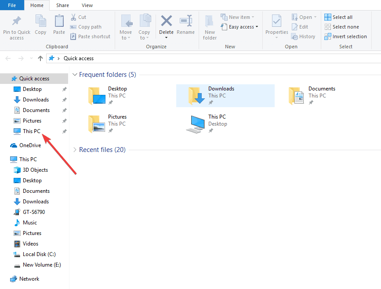The image size is (381, 289).
Task: Open the Move to dropdown
Action: pos(126,27)
